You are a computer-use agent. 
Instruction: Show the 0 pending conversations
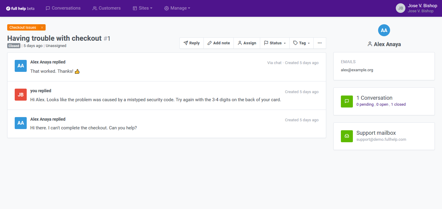[x=365, y=104]
